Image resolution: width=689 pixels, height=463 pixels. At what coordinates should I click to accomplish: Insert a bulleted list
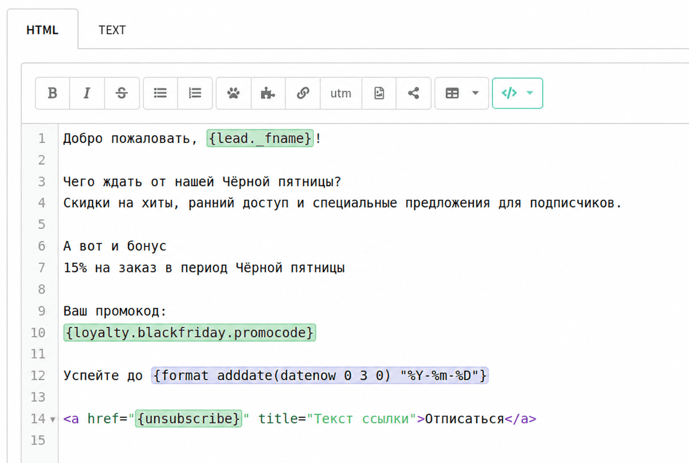coord(160,93)
